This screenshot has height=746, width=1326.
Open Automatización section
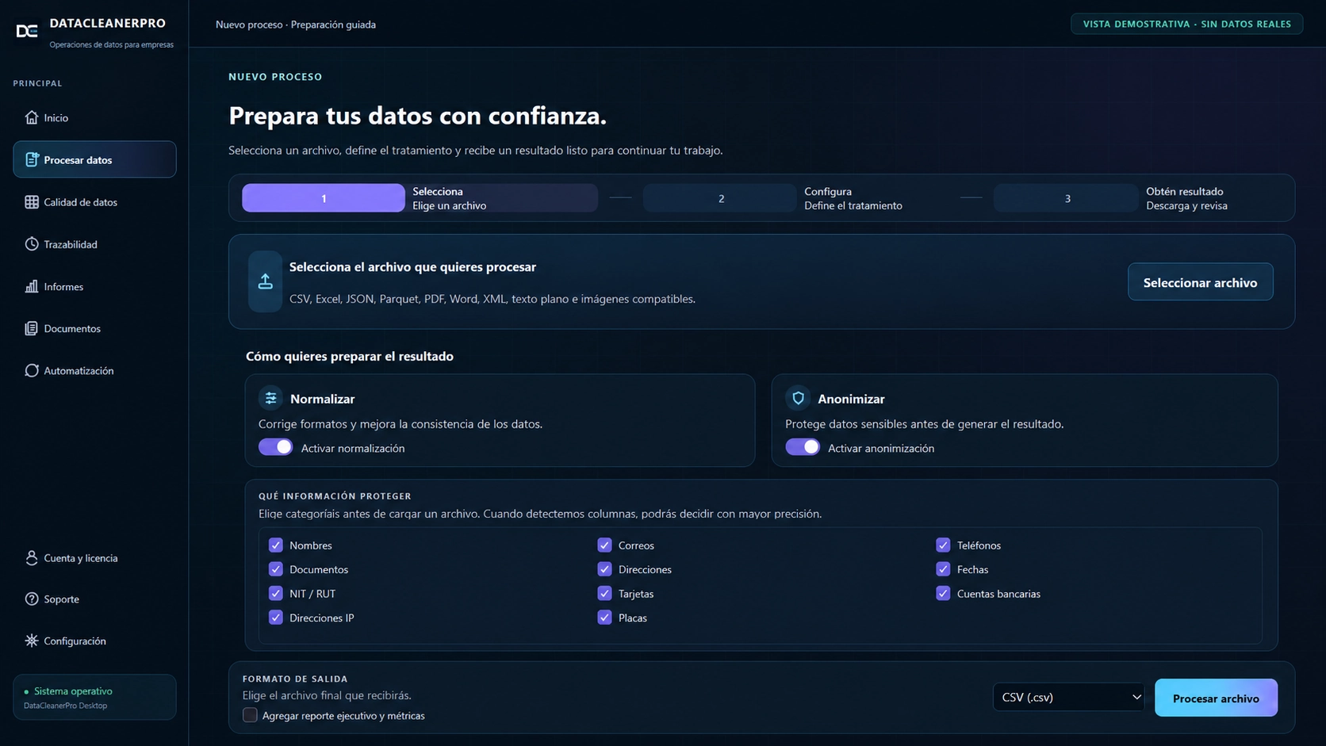[94, 370]
